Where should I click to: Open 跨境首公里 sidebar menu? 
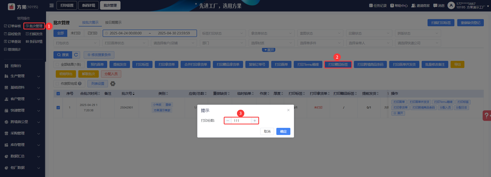pos(23,122)
